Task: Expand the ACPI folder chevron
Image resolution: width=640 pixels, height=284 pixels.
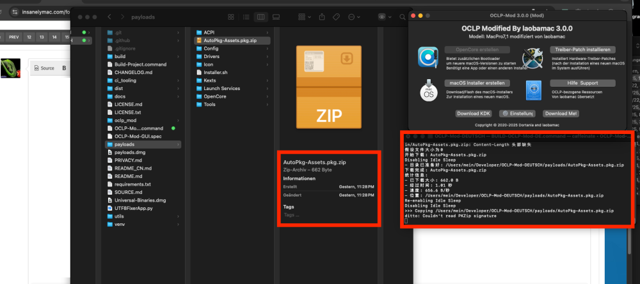Action: (268, 32)
